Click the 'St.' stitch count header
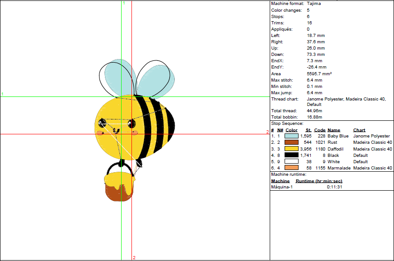This screenshot has width=394, height=261. click(308, 130)
